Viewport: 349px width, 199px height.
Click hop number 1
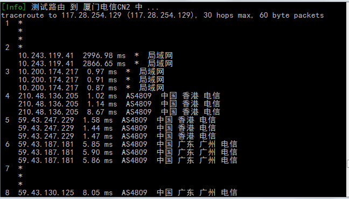tap(8, 23)
